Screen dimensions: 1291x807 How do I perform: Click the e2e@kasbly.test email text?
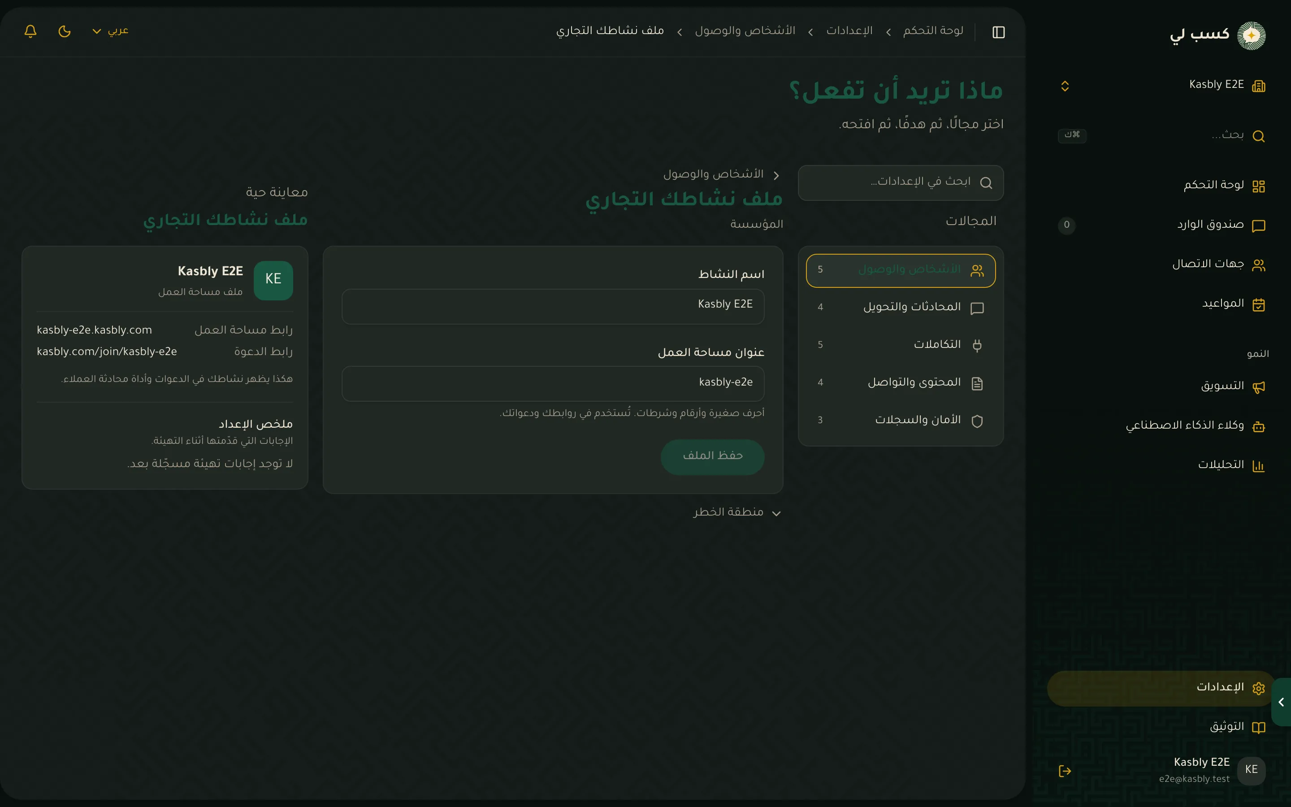[x=1194, y=779]
